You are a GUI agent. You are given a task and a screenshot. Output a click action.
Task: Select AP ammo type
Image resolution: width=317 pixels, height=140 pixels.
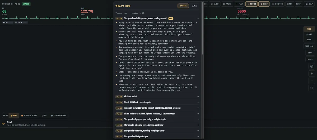(44, 115)
